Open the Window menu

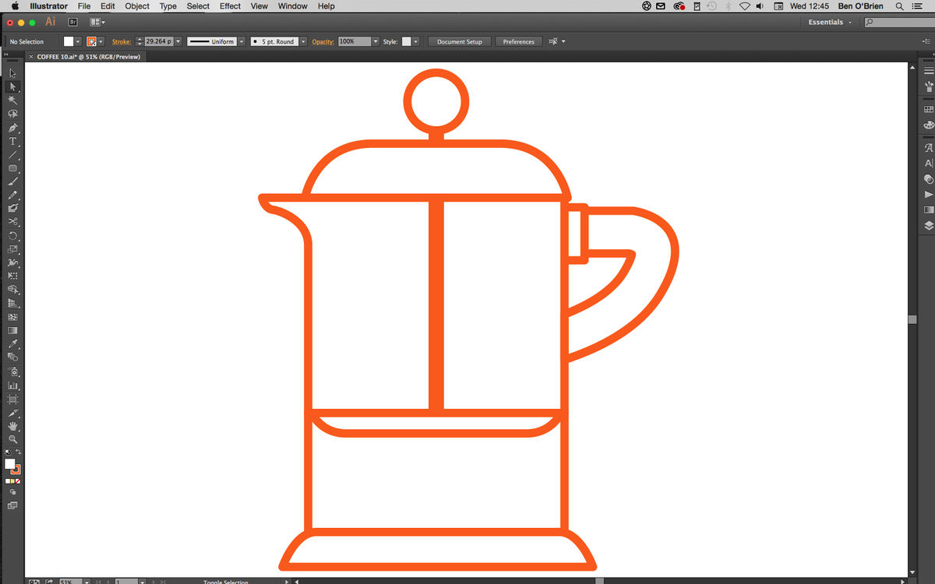(292, 5)
